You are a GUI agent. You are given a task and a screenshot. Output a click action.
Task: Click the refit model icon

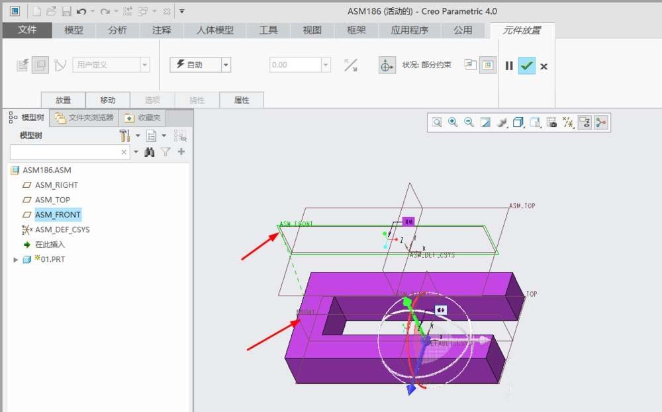coord(485,122)
